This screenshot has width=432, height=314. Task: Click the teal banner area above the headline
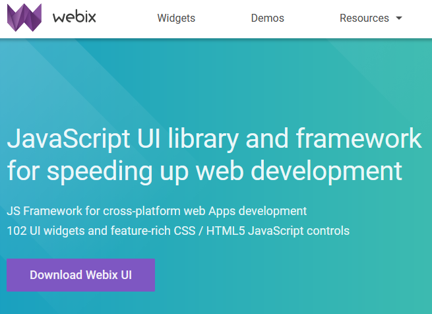[216, 79]
